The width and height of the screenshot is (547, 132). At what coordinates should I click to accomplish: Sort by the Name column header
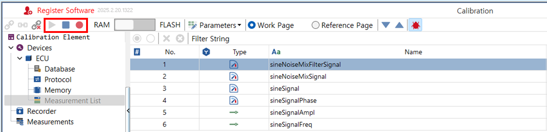coord(413,52)
